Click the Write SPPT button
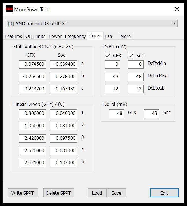The height and width of the screenshot is (206, 187). [x=23, y=193]
